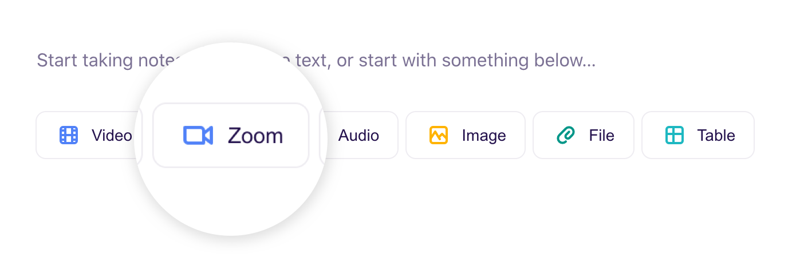Click the "Video" text label
Viewport: 796px width, 269px height.
point(112,136)
